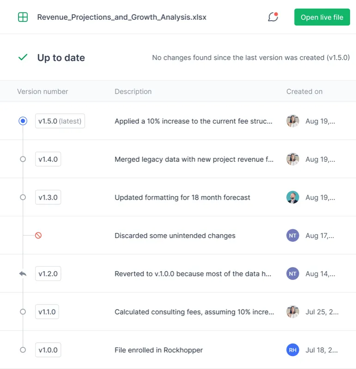Select the v1.3.0 timeline radio marker
Viewport: 356px width, 369px height.
click(x=23, y=197)
